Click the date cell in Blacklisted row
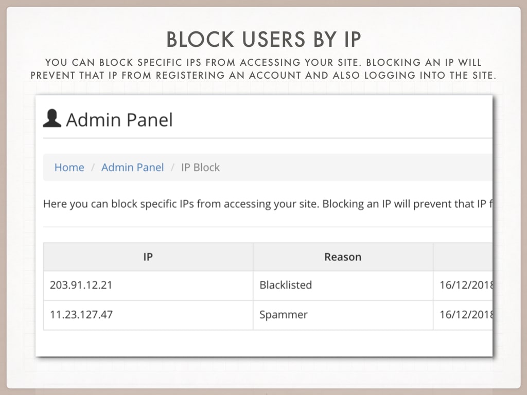This screenshot has width=527, height=395. click(x=463, y=285)
